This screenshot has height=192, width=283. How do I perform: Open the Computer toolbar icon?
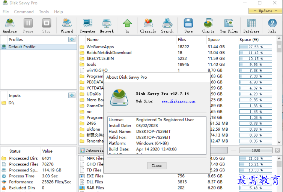click(x=87, y=25)
